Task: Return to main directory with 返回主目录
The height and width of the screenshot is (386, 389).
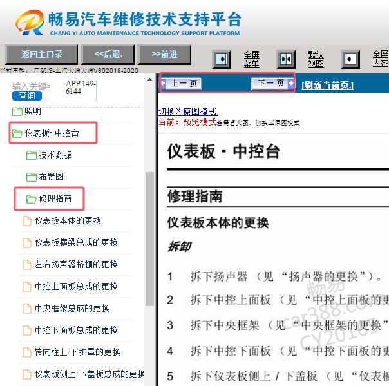Action: pos(41,54)
